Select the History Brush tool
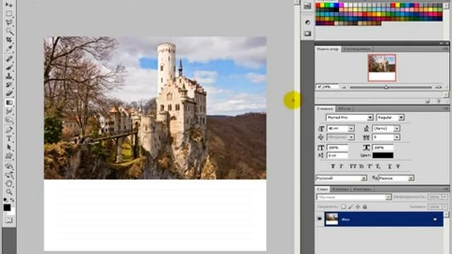This screenshot has height=254, width=452. (8, 85)
